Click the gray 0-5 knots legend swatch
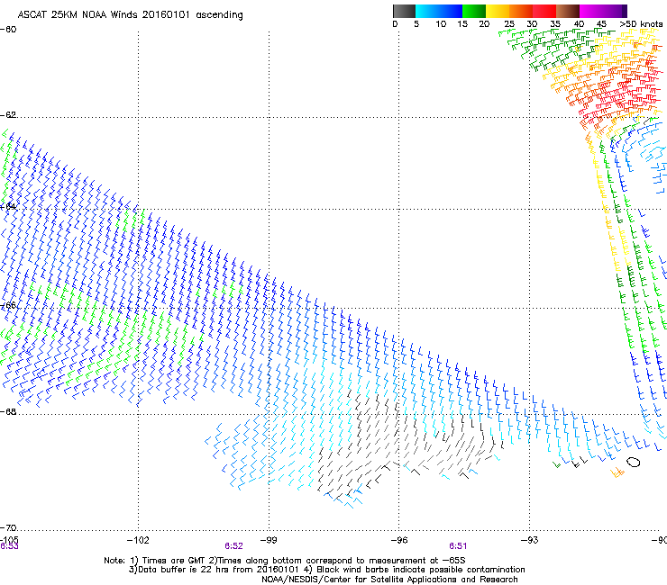Viewport: 667px width, 585px height. pos(404,11)
